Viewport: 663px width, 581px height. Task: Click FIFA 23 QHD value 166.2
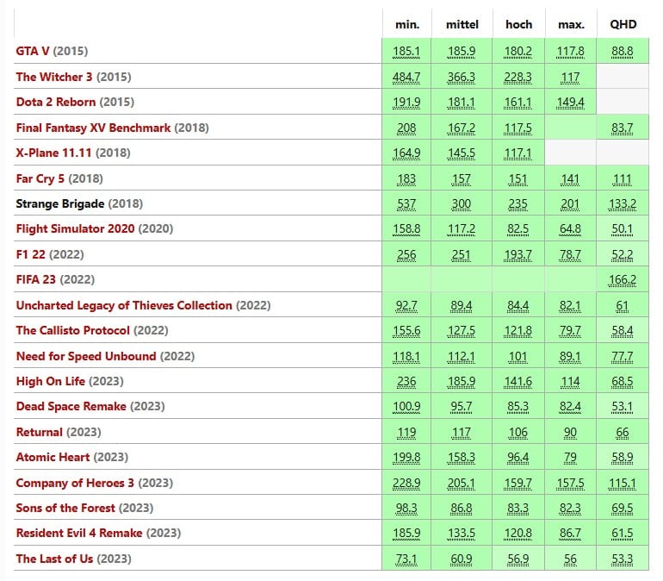(622, 280)
